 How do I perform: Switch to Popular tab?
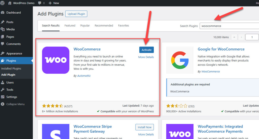pos(85,26)
